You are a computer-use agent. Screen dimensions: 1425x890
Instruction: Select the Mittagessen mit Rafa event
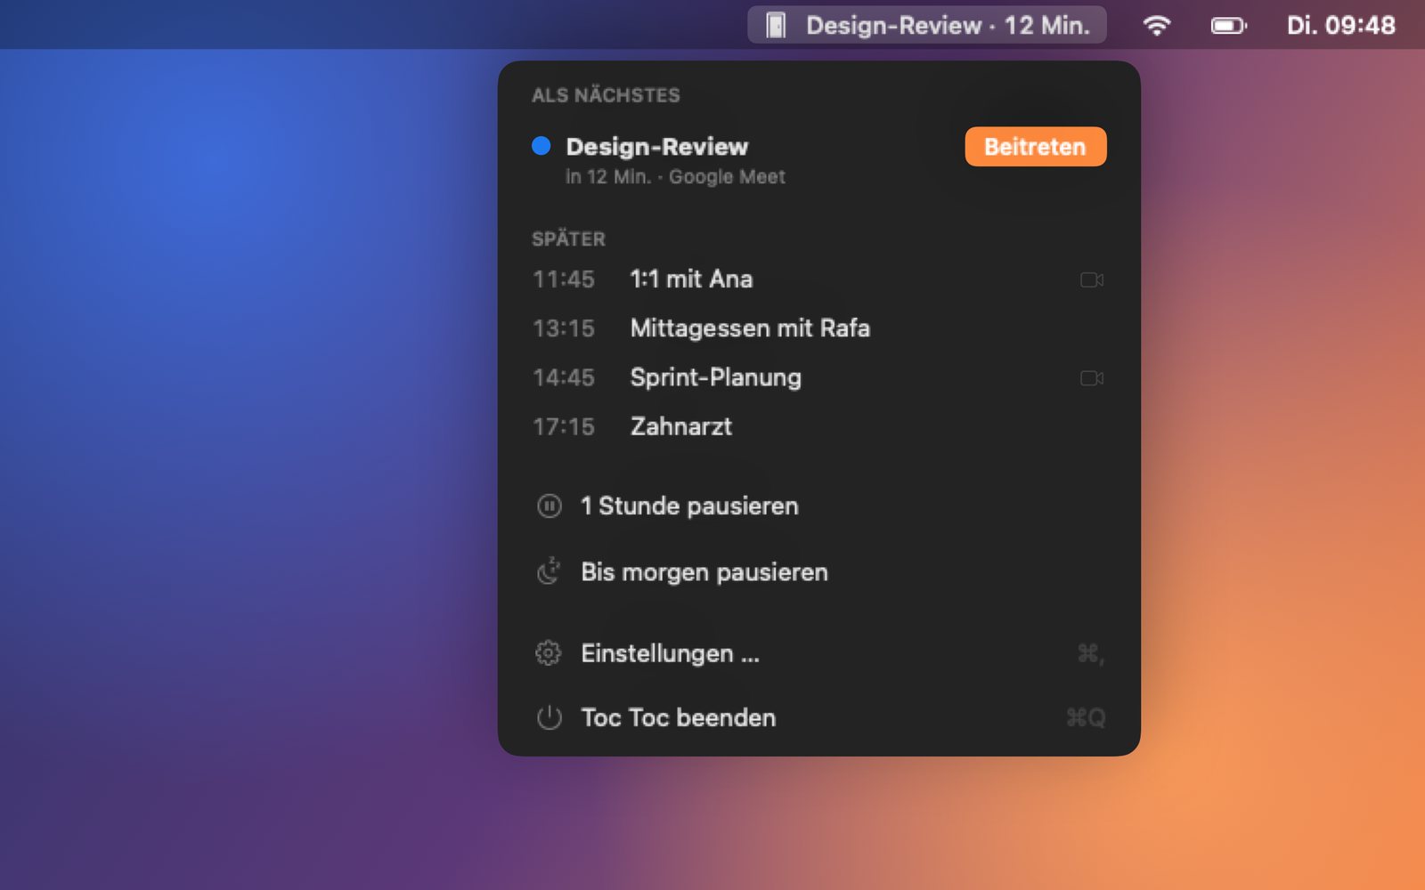point(819,328)
